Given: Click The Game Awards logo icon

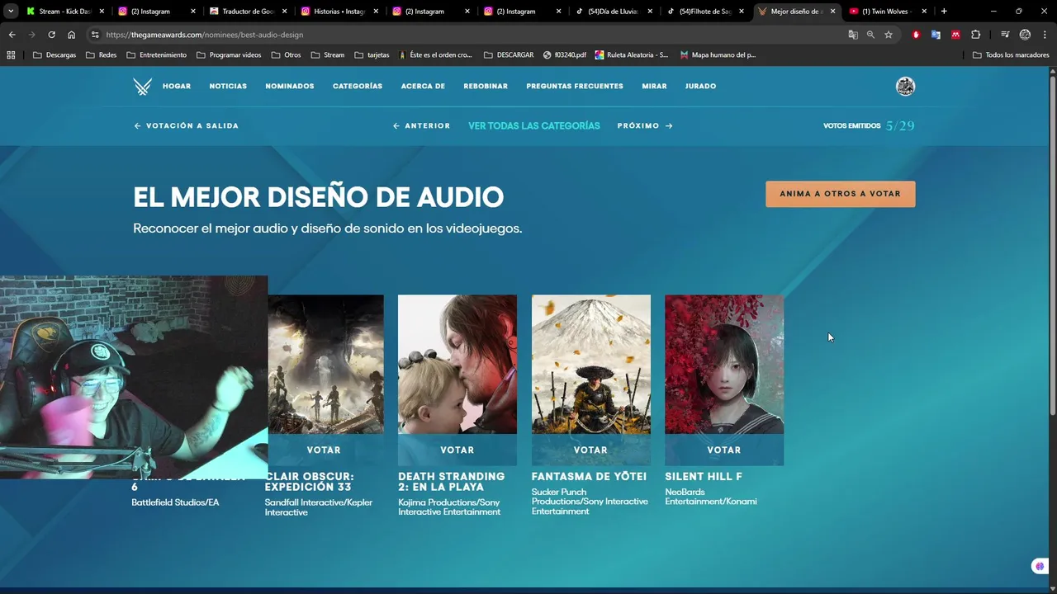Looking at the screenshot, I should (x=142, y=87).
